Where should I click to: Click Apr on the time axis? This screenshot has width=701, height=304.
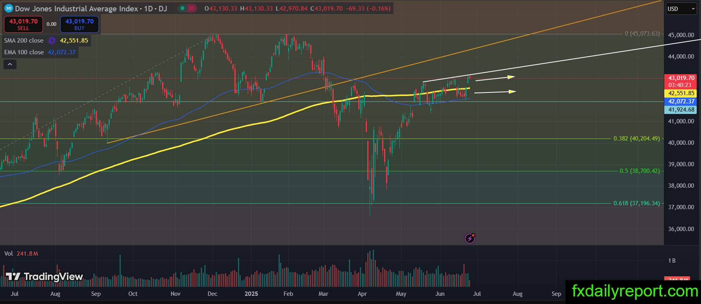click(362, 294)
